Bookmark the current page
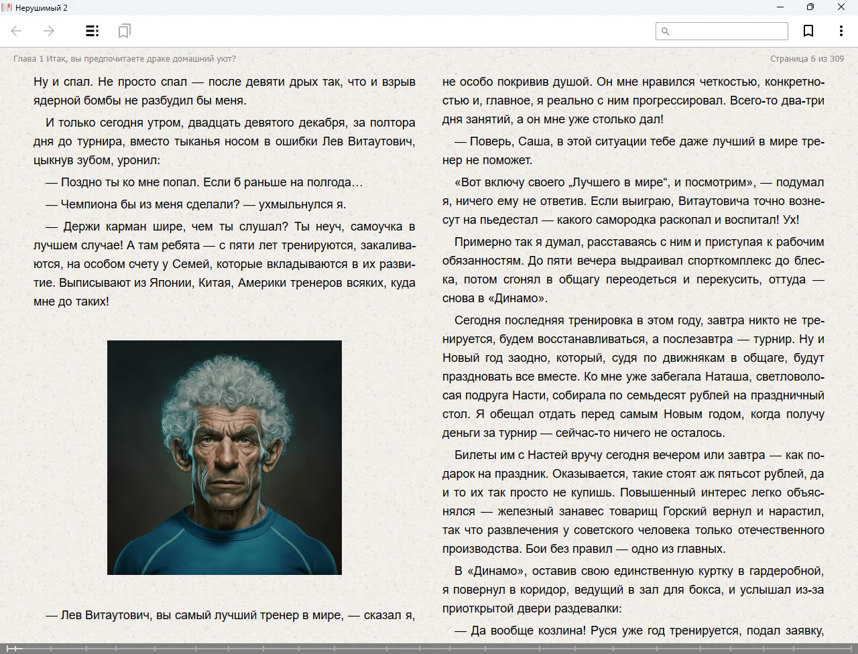The height and width of the screenshot is (654, 858). tap(808, 31)
